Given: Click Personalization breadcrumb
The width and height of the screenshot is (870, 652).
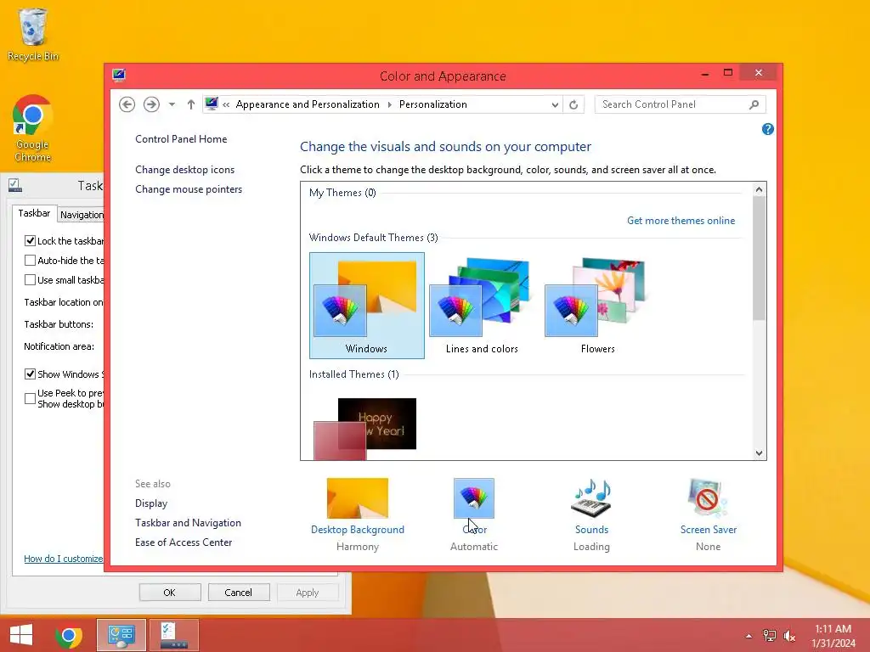Looking at the screenshot, I should coord(432,104).
